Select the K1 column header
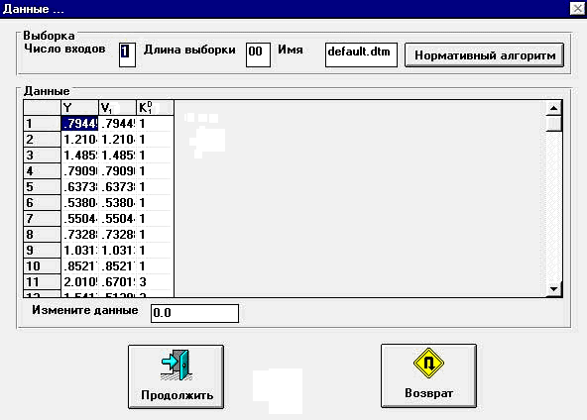587x420 pixels. point(155,108)
